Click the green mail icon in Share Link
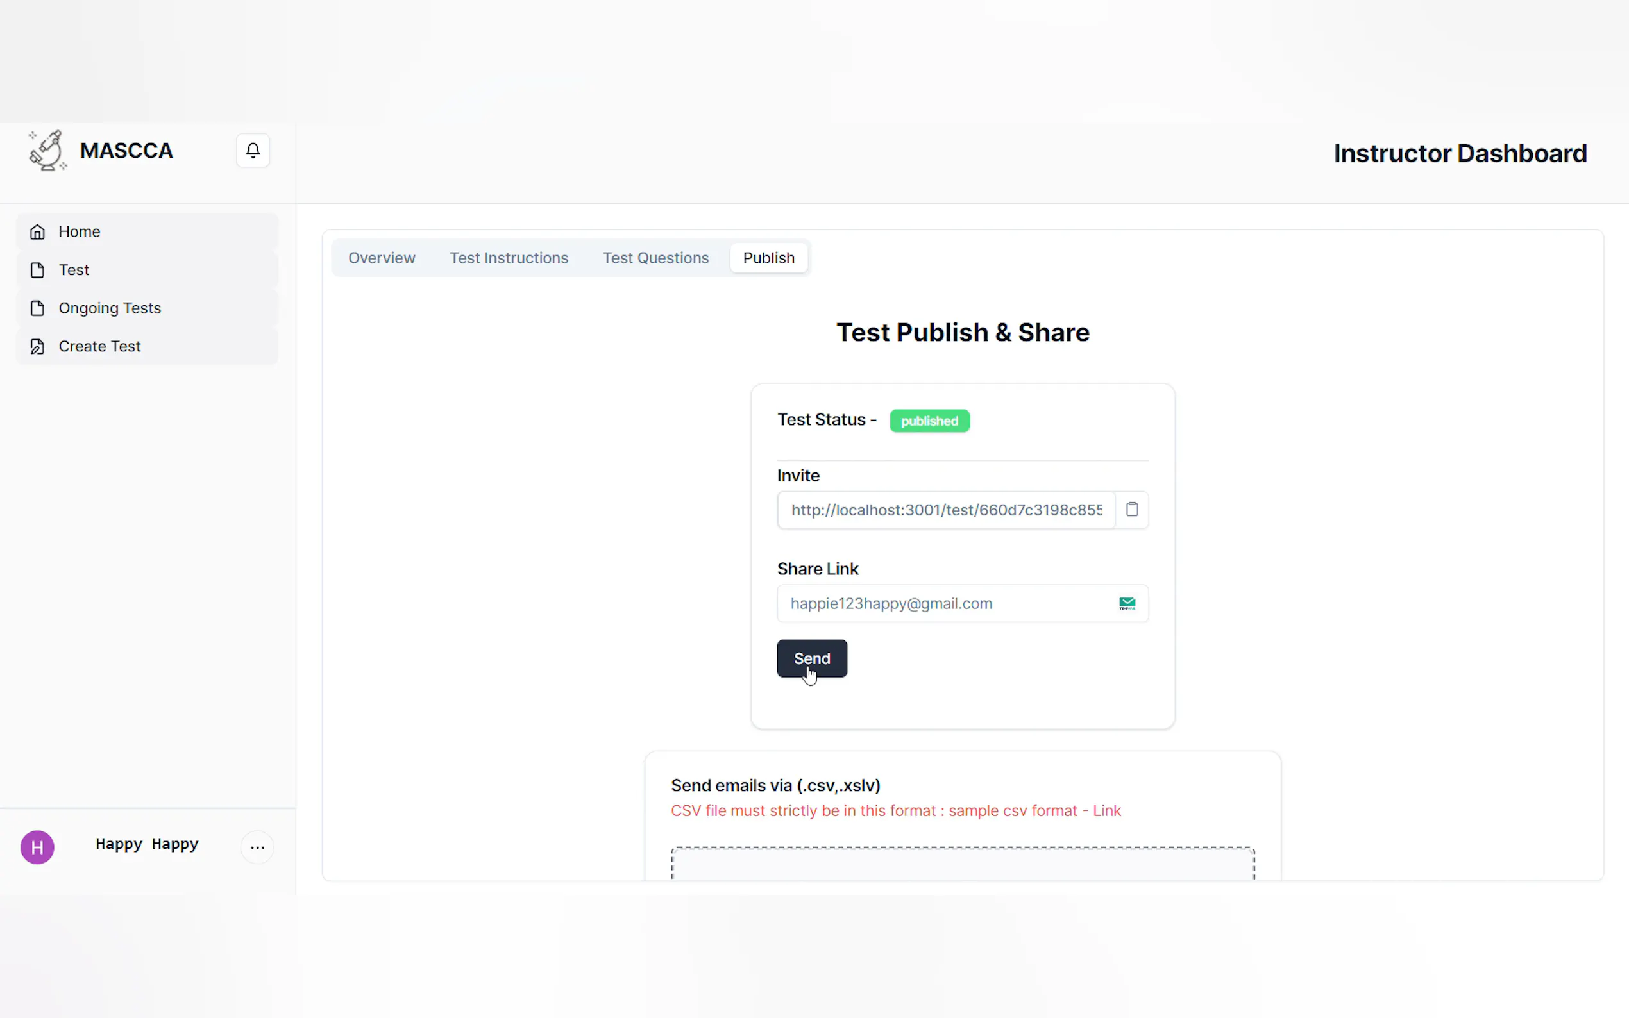The height and width of the screenshot is (1018, 1629). pos(1127,603)
